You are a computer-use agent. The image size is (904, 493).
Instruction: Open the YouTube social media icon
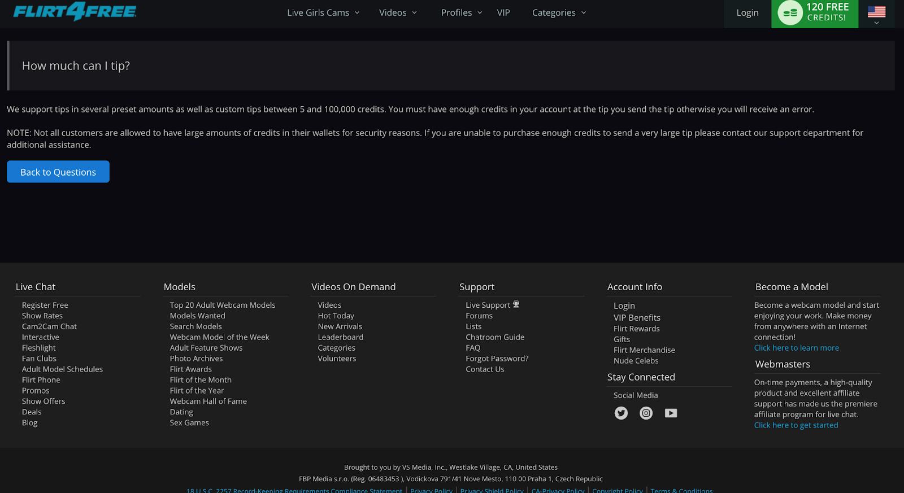coord(671,413)
